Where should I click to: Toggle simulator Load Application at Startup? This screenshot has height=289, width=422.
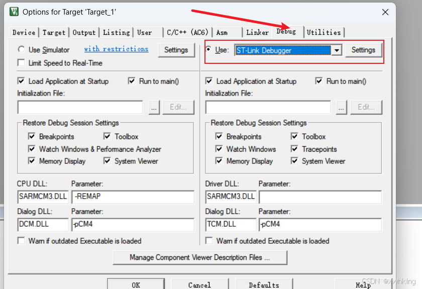[x=21, y=81]
